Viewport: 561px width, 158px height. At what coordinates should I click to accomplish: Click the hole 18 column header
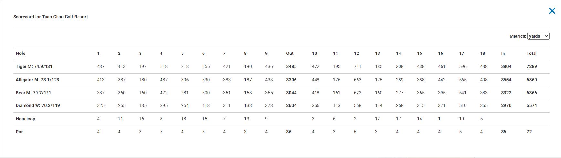(x=483, y=53)
